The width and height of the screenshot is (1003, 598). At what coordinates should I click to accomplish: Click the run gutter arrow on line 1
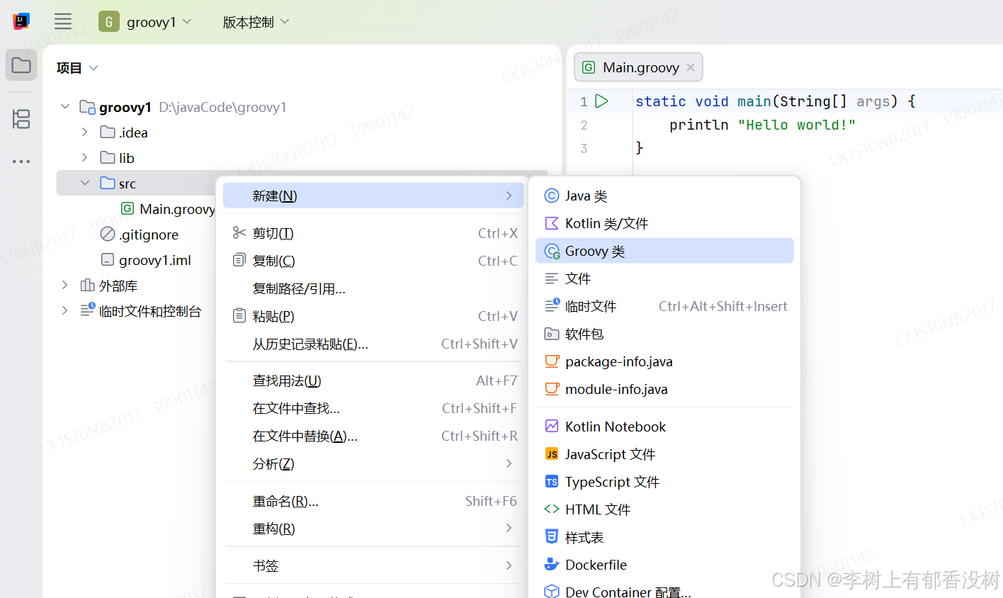601,101
